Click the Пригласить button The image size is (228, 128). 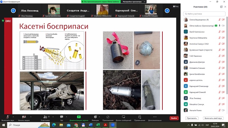pyautogui.click(x=192, y=118)
